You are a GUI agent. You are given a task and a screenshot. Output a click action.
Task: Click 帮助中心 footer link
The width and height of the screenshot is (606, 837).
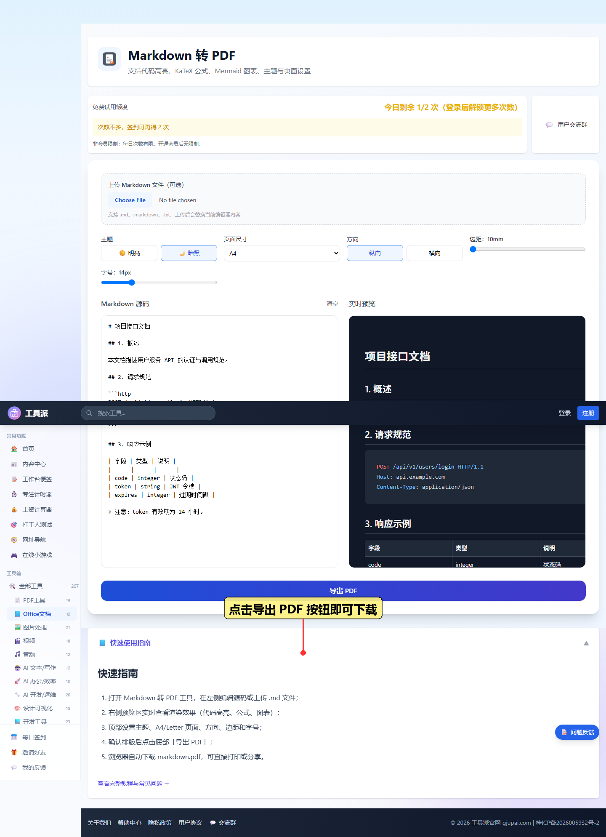pyautogui.click(x=130, y=823)
